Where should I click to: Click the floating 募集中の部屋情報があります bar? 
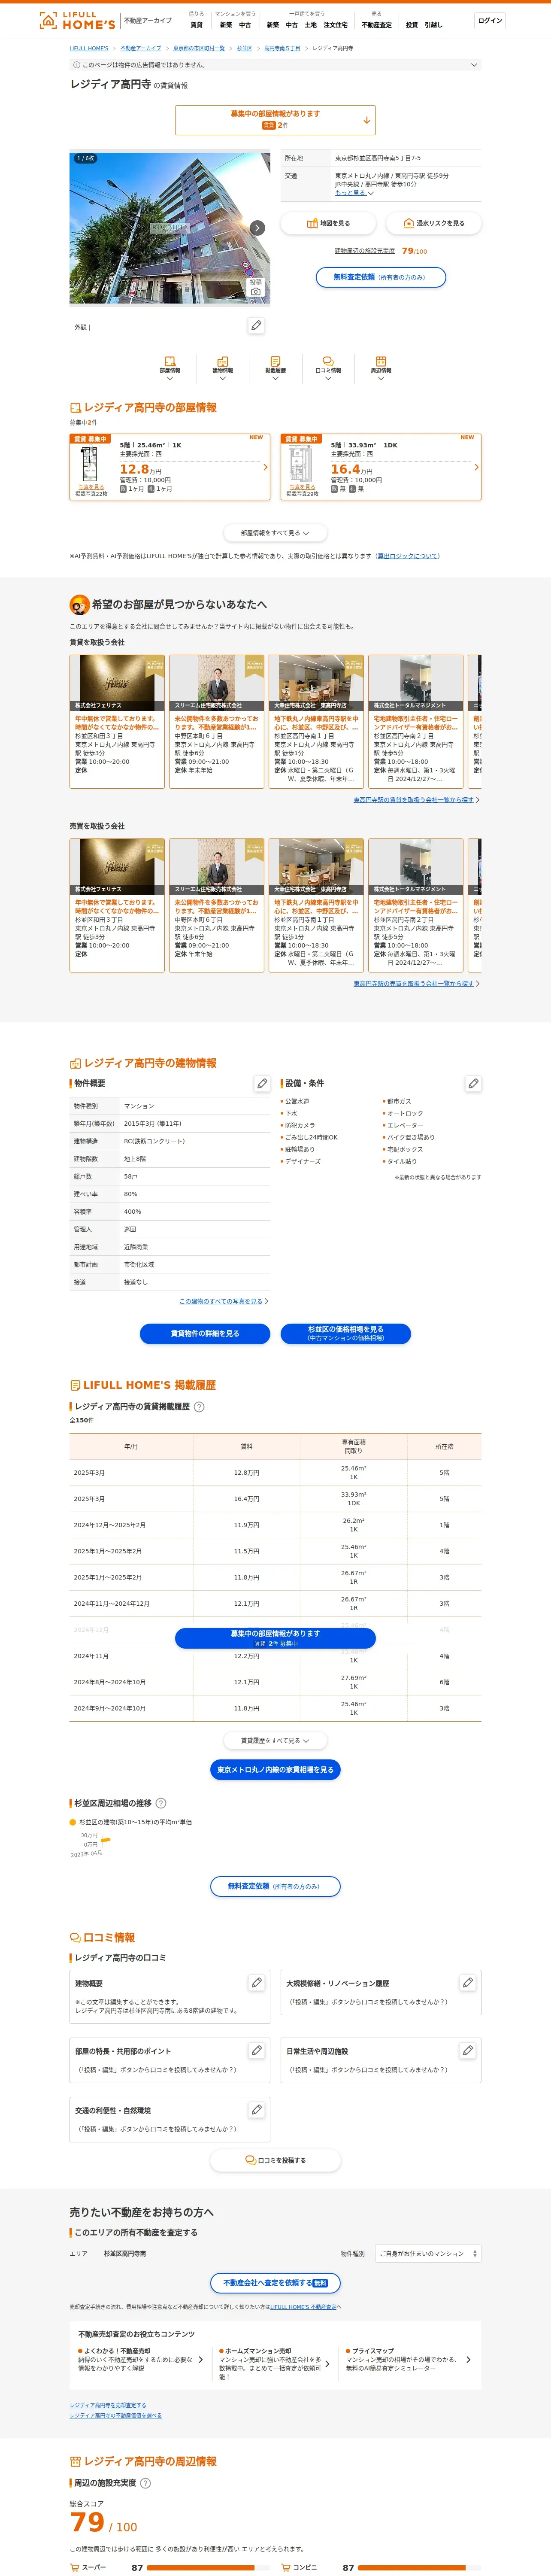tap(275, 1638)
